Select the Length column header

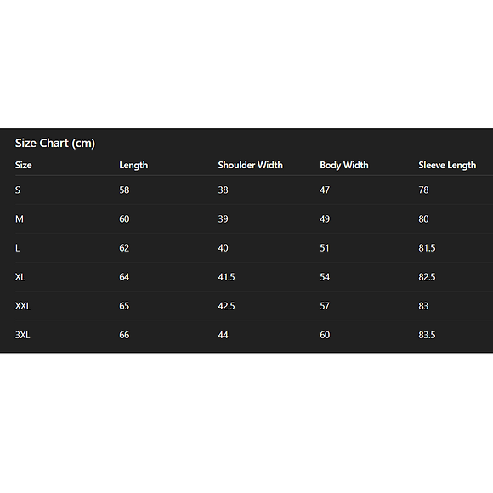(133, 166)
